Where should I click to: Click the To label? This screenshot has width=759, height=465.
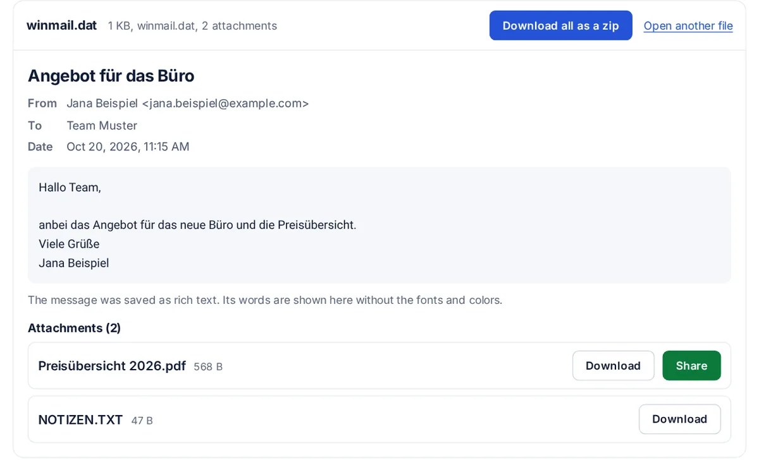[35, 125]
